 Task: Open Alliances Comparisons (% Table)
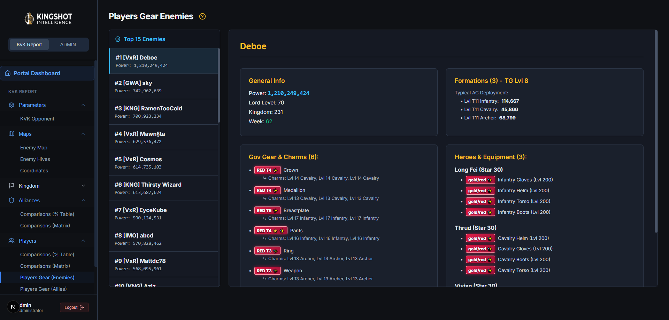47,214
